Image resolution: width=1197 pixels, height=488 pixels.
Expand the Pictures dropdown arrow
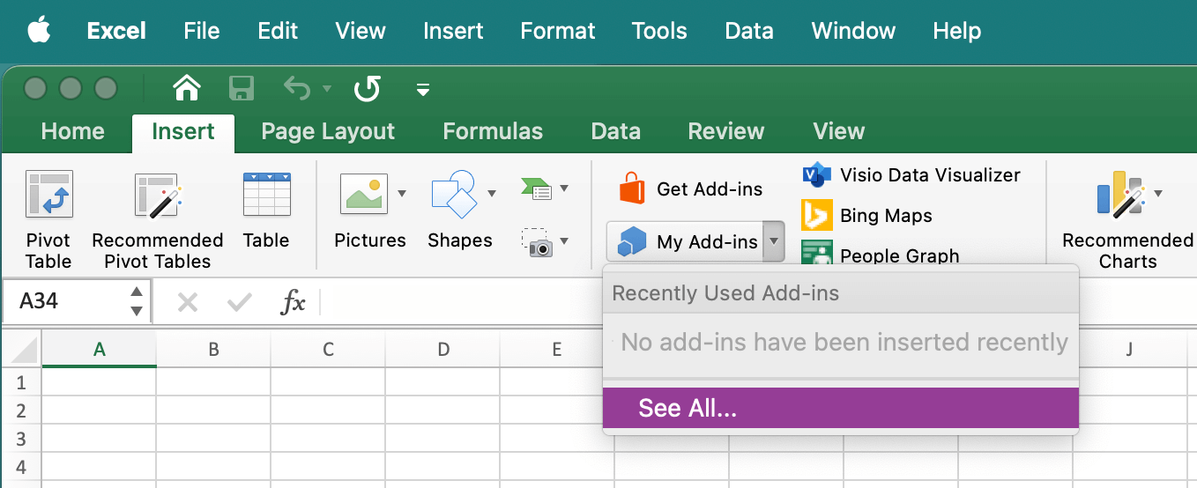(x=402, y=194)
